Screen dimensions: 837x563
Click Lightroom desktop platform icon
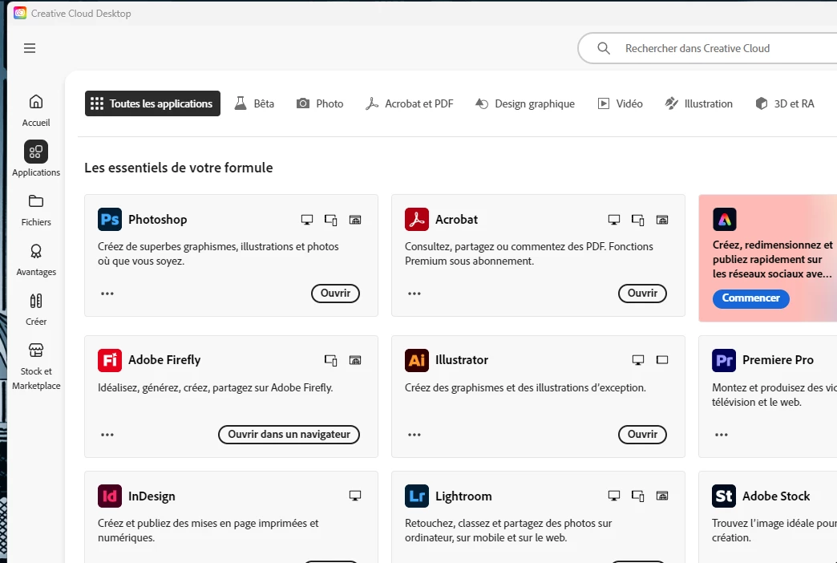tap(614, 496)
